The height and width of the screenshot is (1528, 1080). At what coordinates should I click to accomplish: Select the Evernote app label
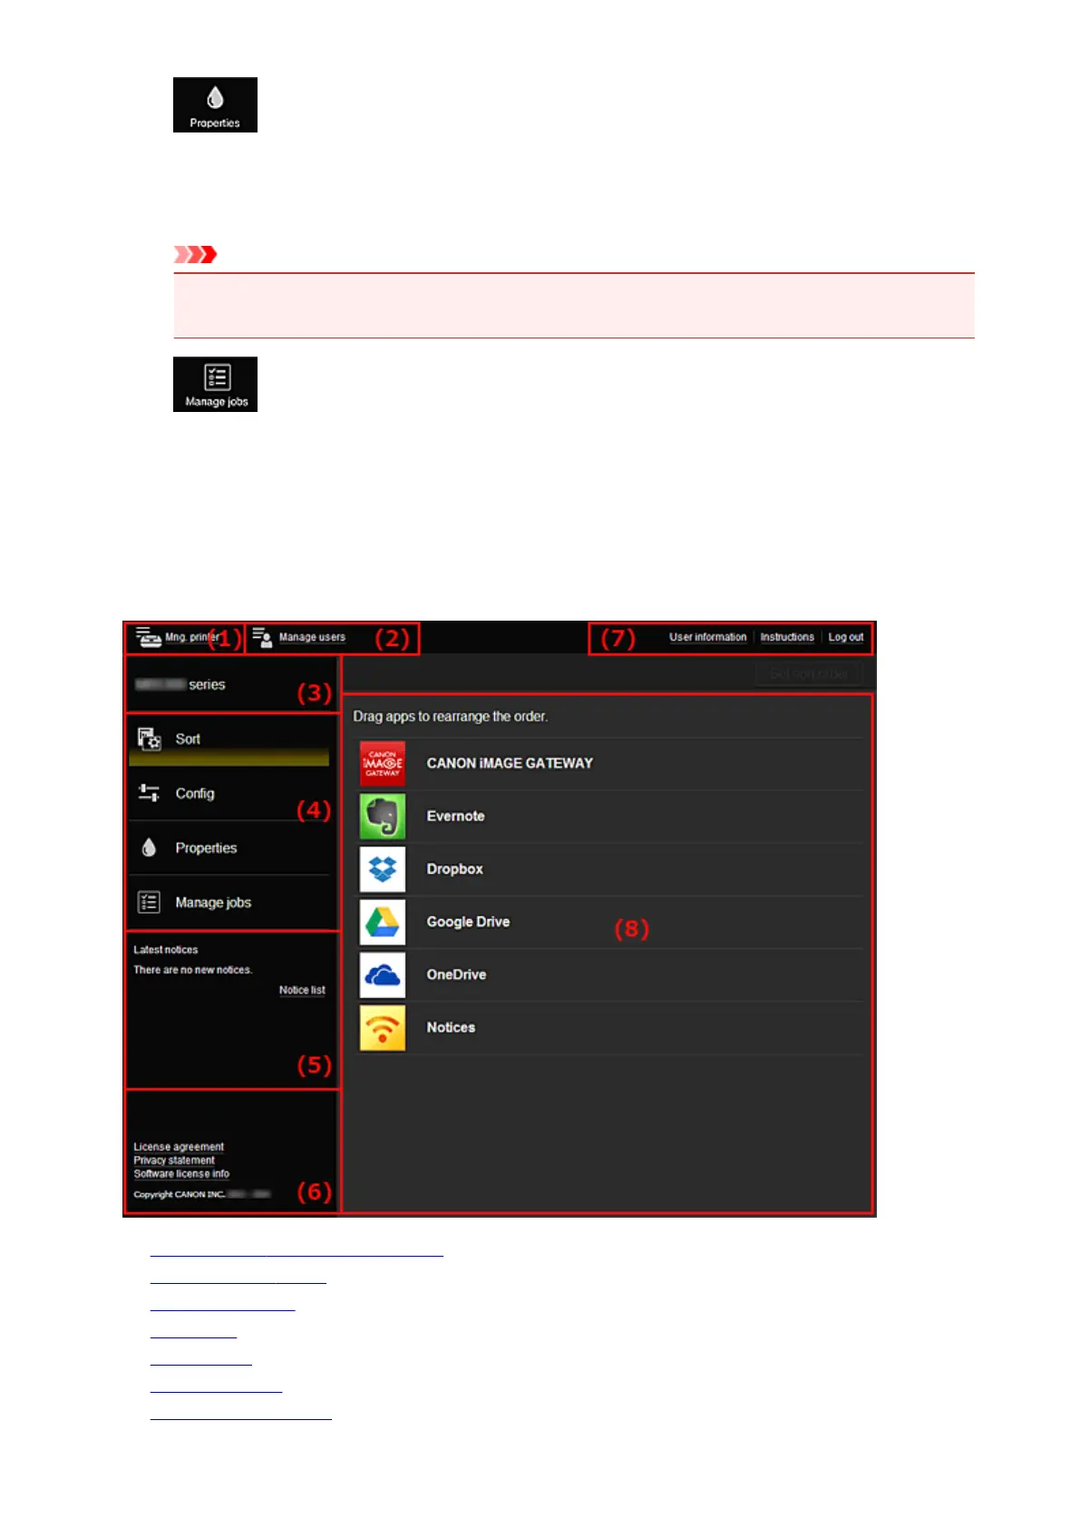coord(455,816)
